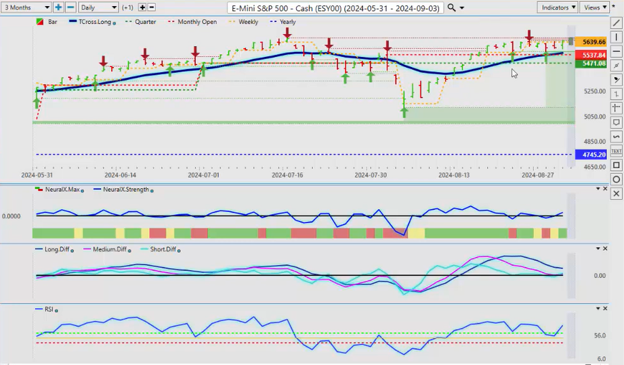Image resolution: width=624 pixels, height=365 pixels.
Task: Open the Views menu
Action: click(594, 7)
